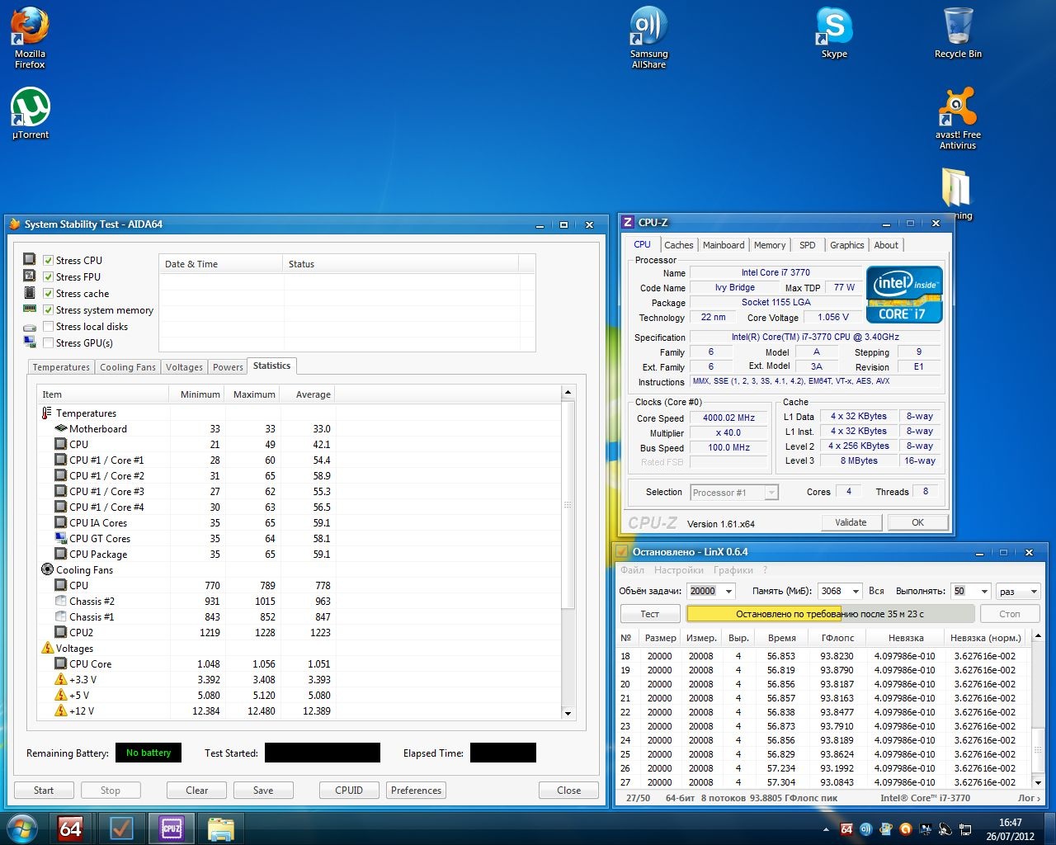
Task: Click the Windows Start orb
Action: point(22,828)
